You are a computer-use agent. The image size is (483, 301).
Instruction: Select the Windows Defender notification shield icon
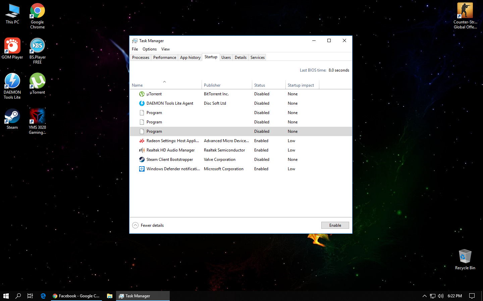(142, 169)
